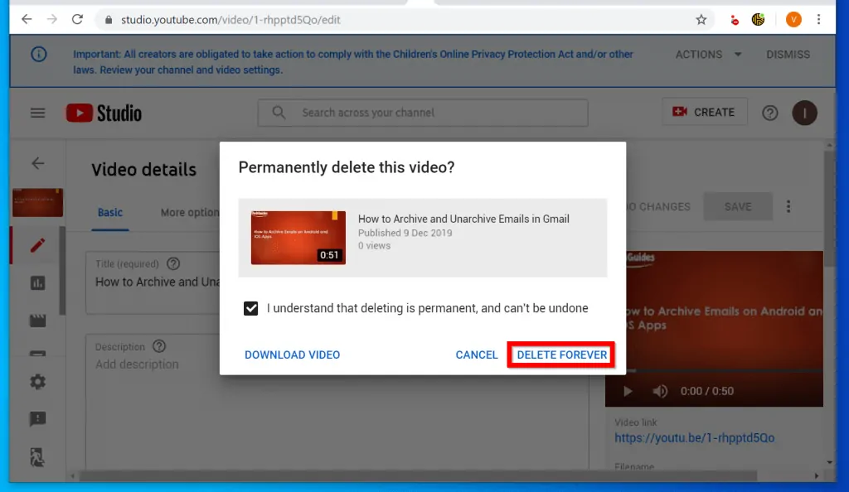Image resolution: width=849 pixels, height=492 pixels.
Task: Open the hamburger navigation menu
Action: (x=38, y=113)
